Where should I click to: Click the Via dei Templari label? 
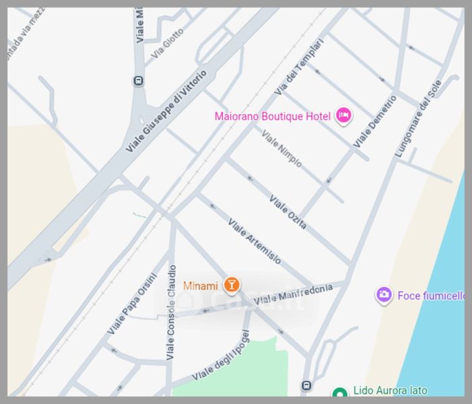(x=300, y=67)
